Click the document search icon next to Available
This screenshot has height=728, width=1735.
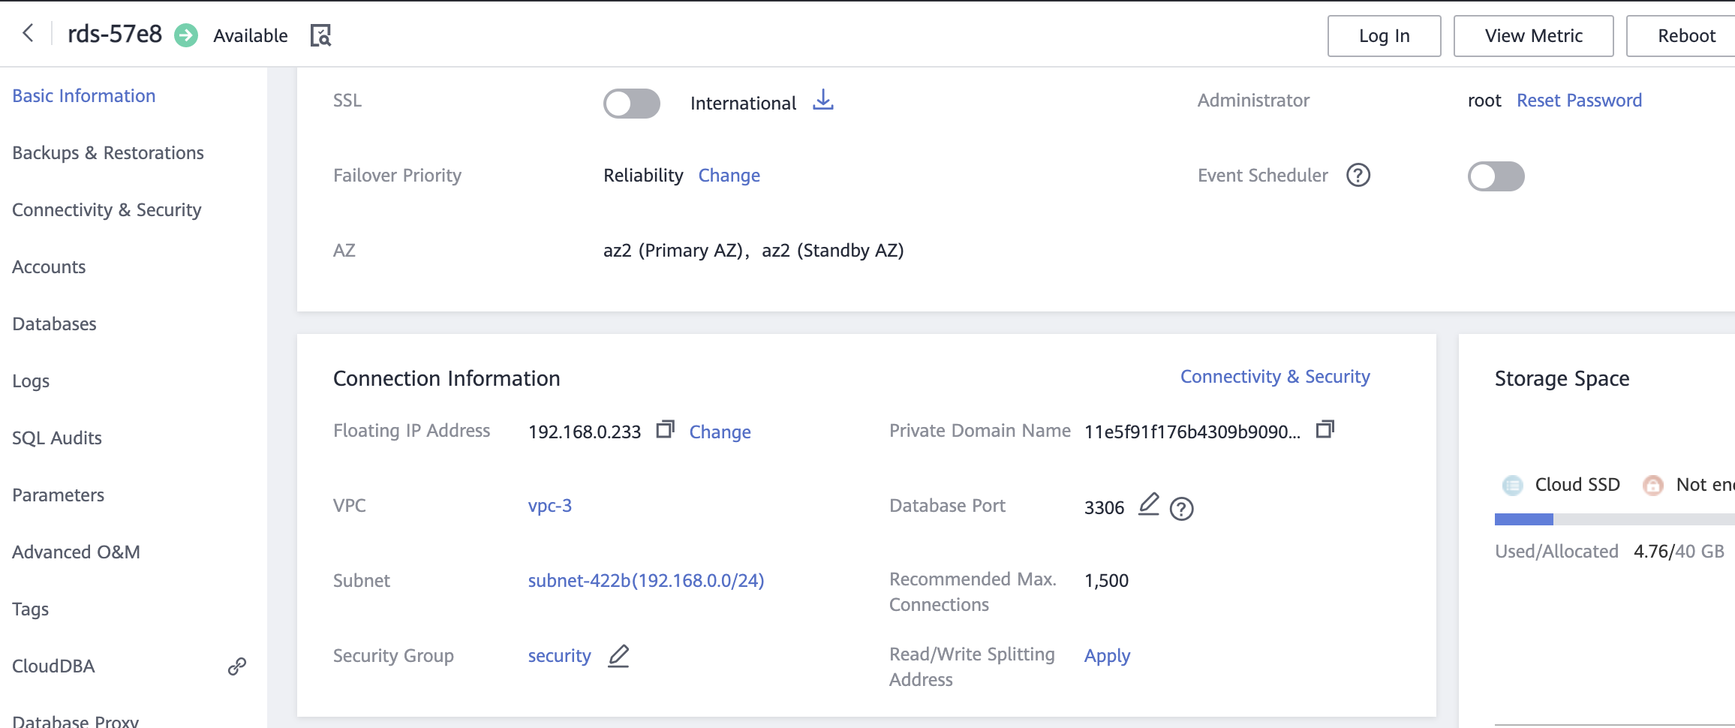(320, 35)
